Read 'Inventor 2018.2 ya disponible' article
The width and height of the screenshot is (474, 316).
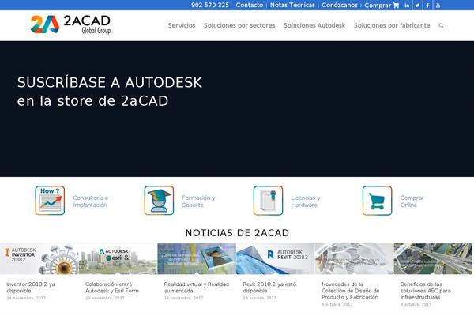[x=31, y=288]
